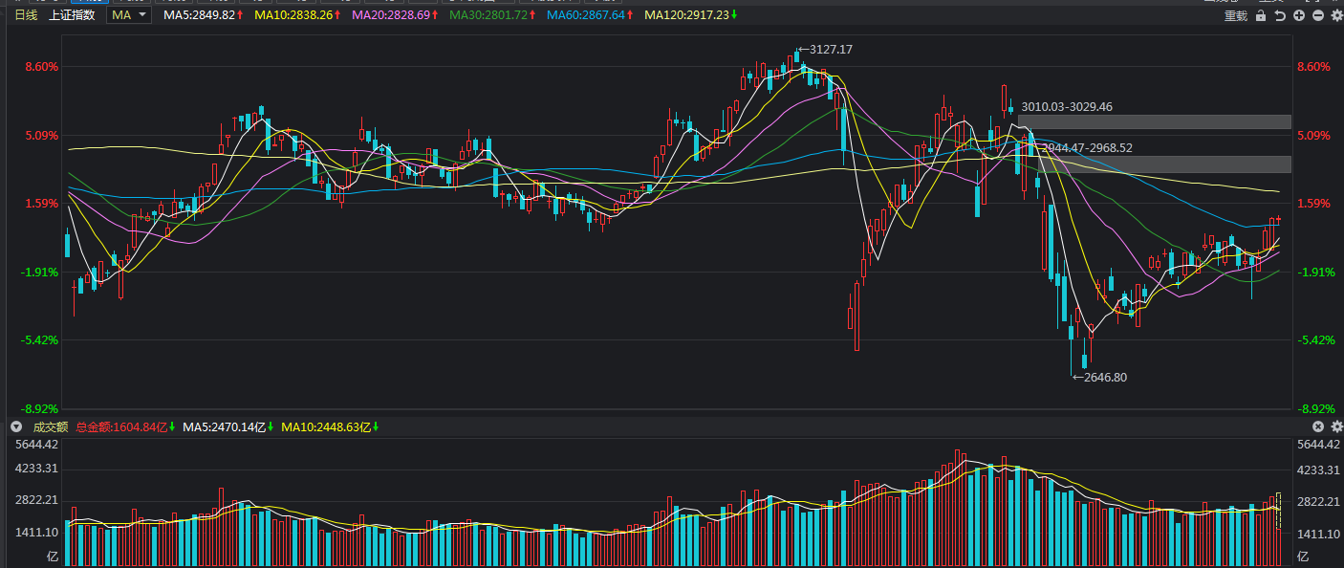Click the 成交额 panel title
Viewport: 1344px width, 568px height.
tap(51, 427)
